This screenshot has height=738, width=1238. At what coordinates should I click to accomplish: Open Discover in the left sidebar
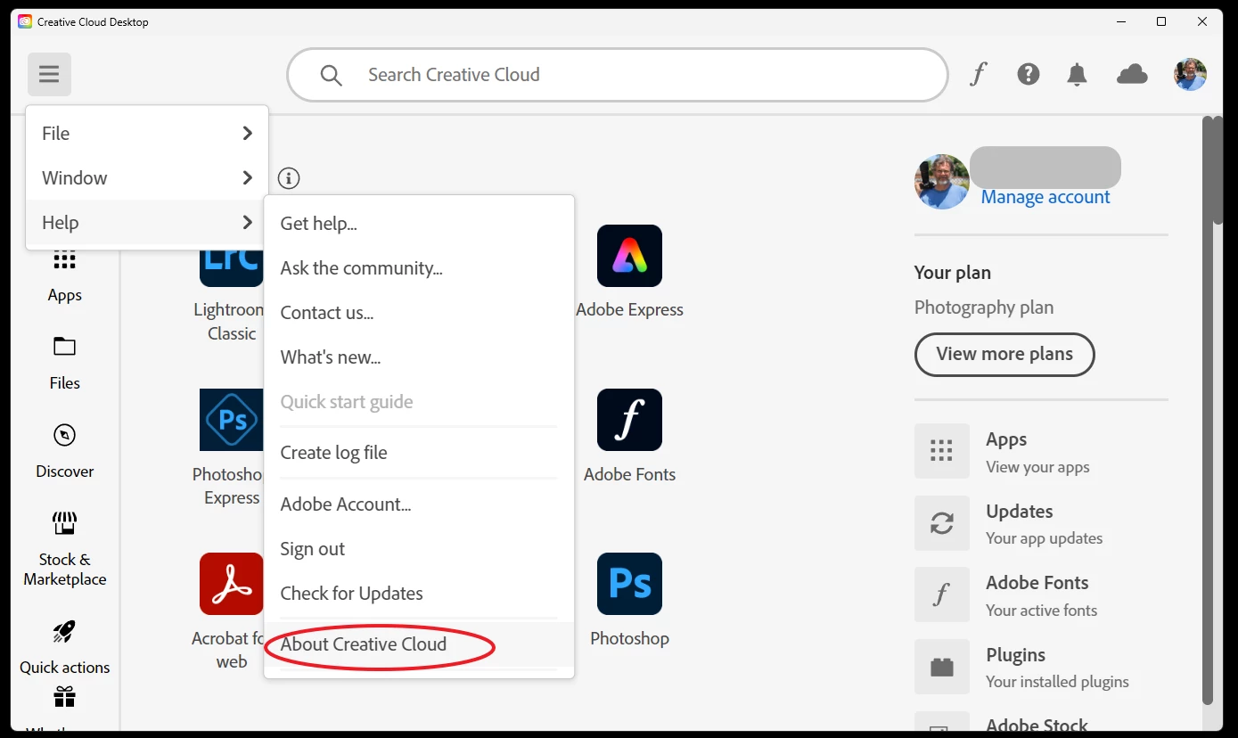pyautogui.click(x=65, y=452)
